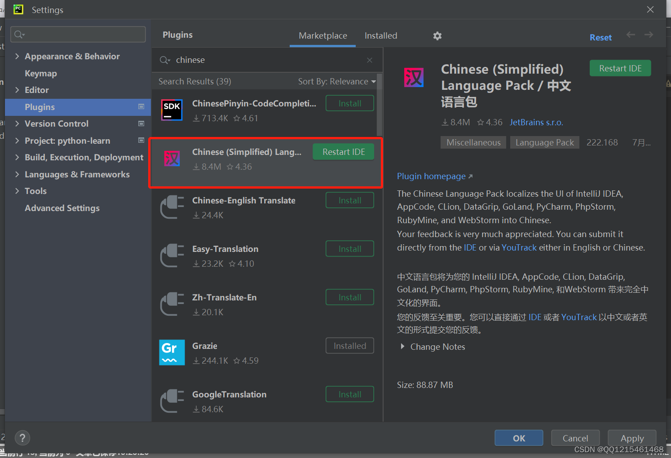Select the Grazie plugin name

click(x=205, y=346)
